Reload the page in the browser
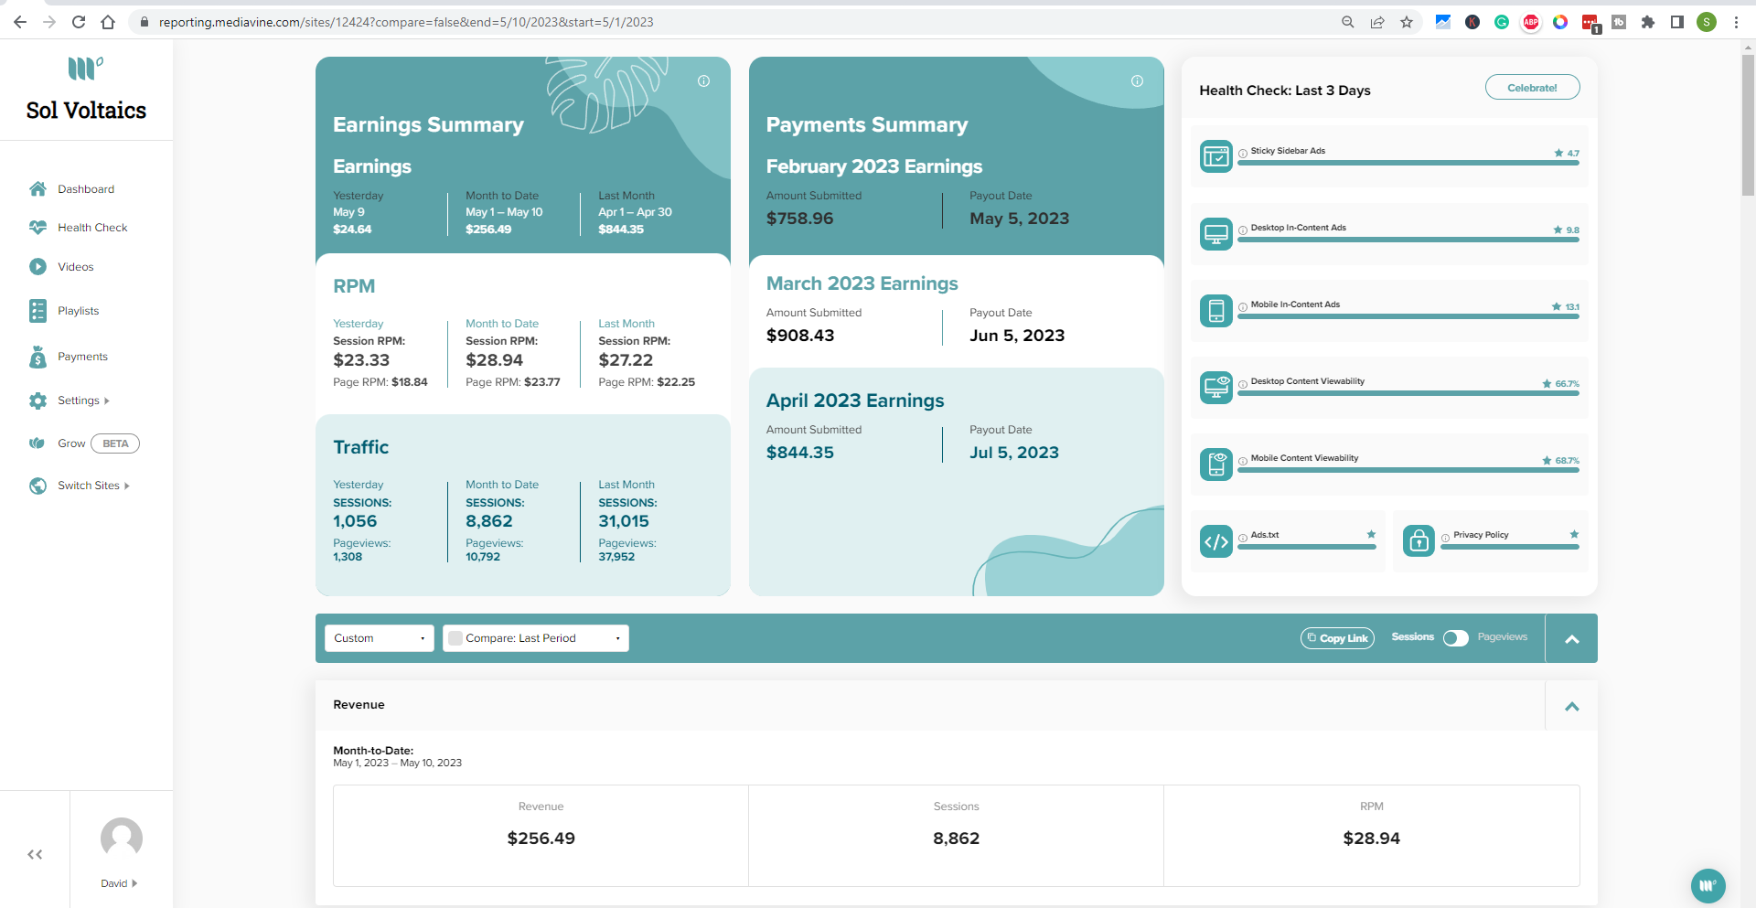The image size is (1756, 908). tap(79, 22)
